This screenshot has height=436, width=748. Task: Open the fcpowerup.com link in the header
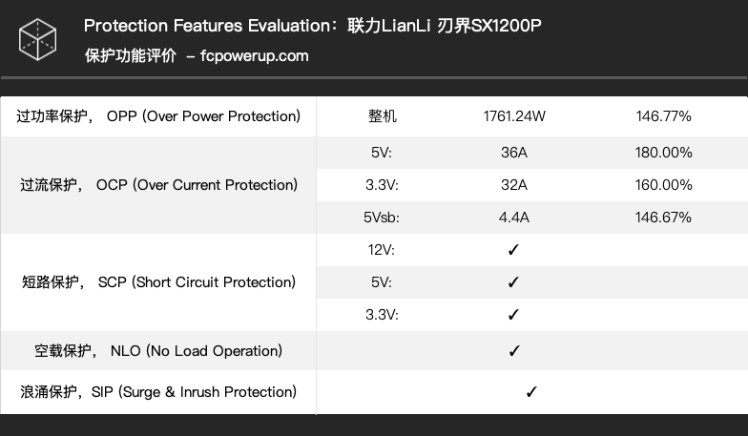255,55
